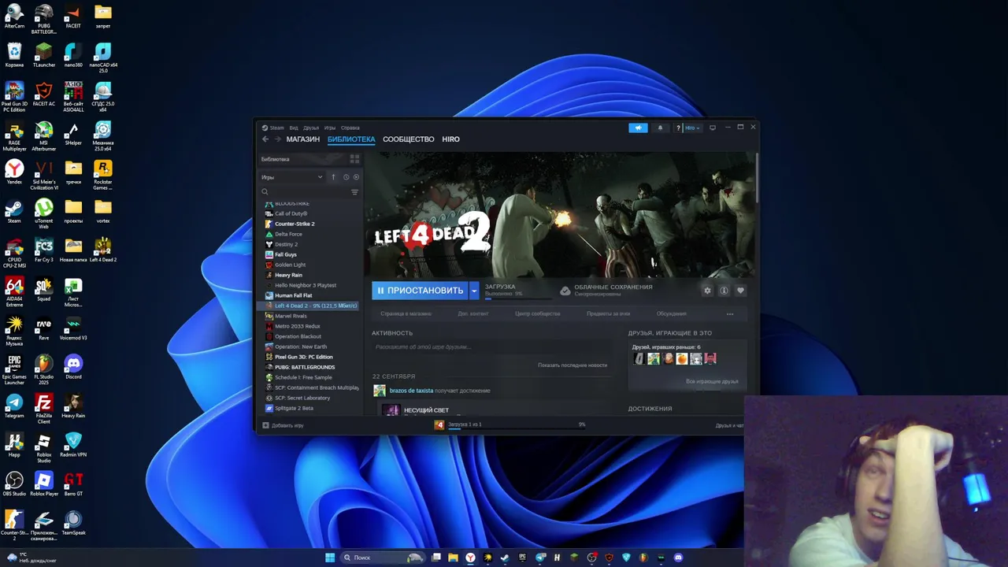1008x567 pixels.
Task: Select Metro 2033 Redux in the library list
Action: [x=297, y=326]
